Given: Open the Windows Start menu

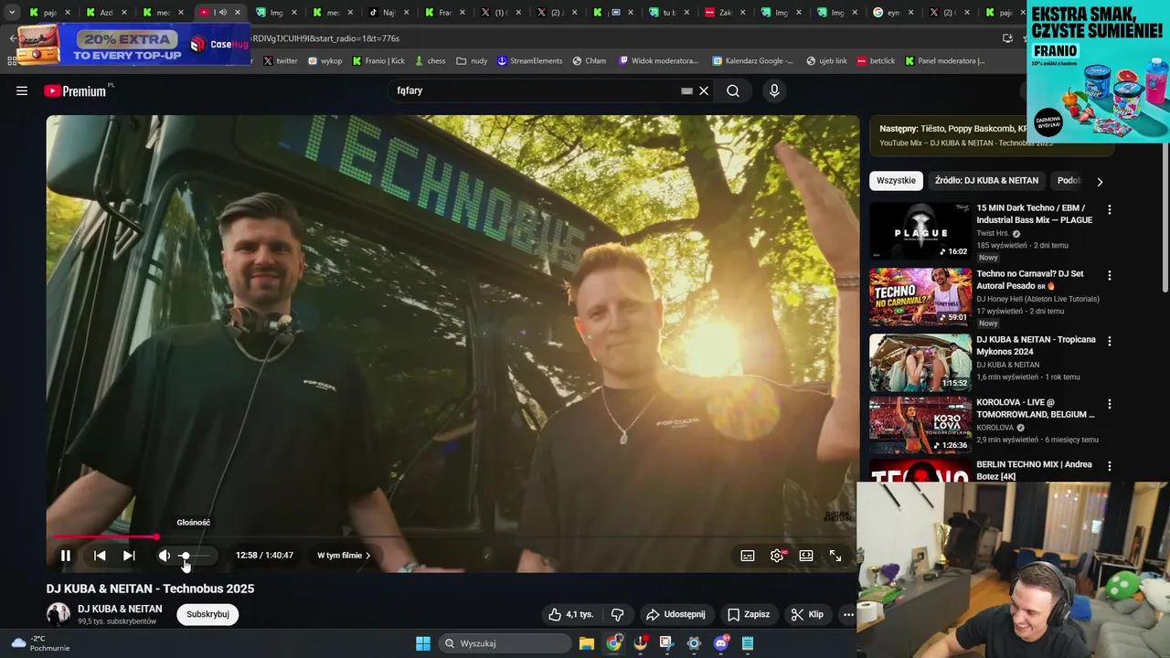Looking at the screenshot, I should pos(423,643).
